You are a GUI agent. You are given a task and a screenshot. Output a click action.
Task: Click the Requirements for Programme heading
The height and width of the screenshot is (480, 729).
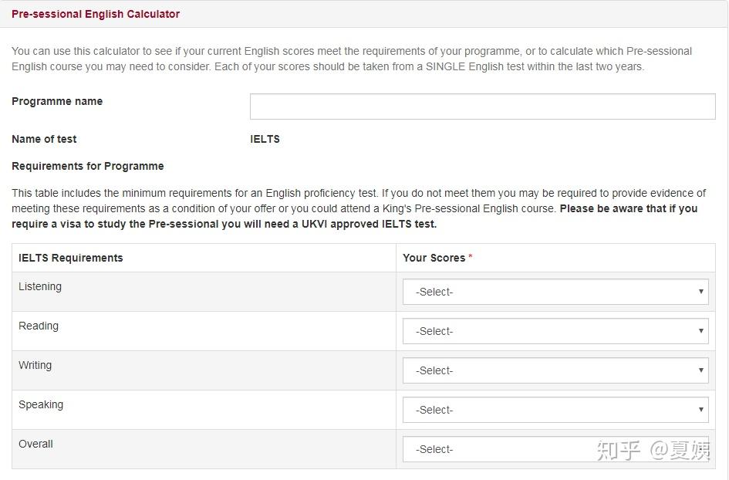(87, 166)
